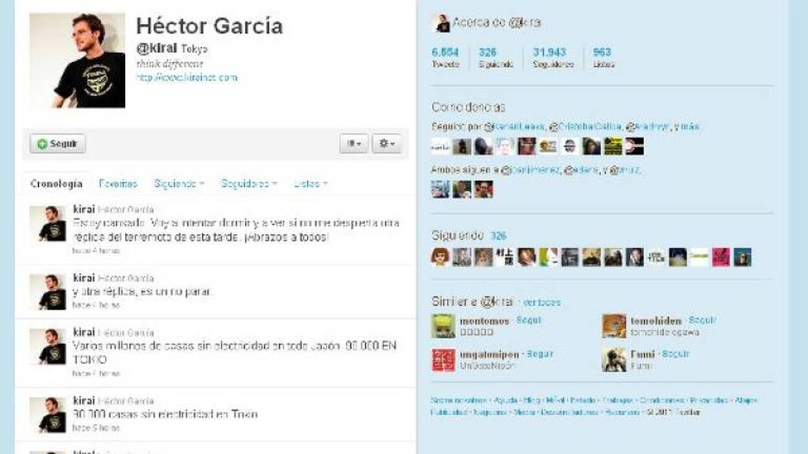
Task: Click the 6.654 Tweets count
Action: tap(445, 57)
